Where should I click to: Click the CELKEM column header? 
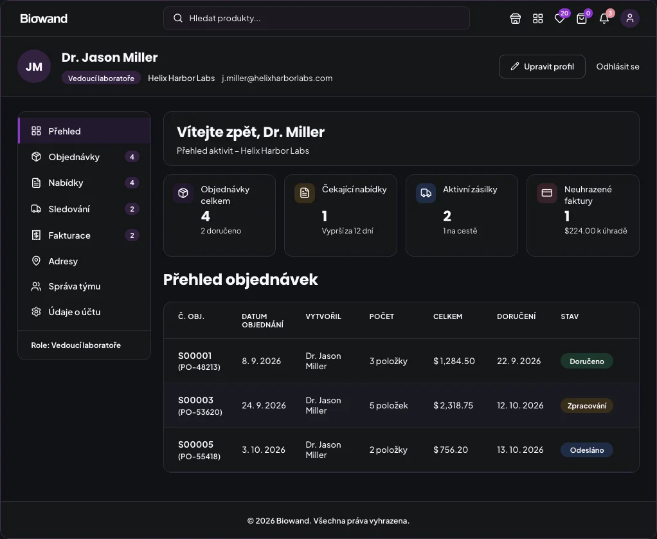447,316
